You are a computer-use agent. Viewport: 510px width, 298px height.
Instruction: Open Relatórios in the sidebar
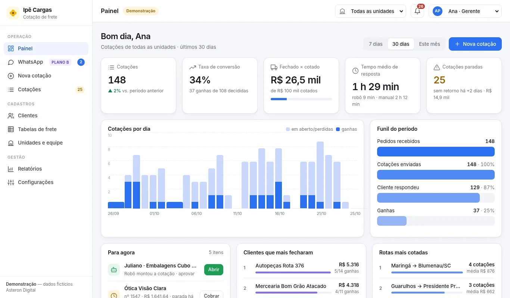pos(46,169)
